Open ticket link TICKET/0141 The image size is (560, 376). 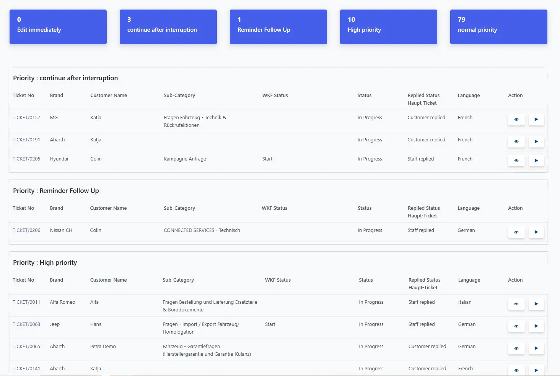coord(26,369)
